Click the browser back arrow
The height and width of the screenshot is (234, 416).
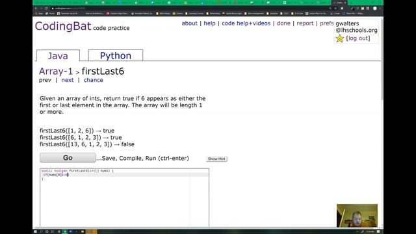pyautogui.click(x=36, y=8)
